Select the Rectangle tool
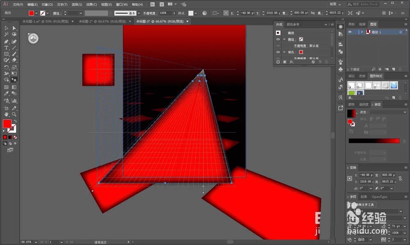 tap(7, 54)
